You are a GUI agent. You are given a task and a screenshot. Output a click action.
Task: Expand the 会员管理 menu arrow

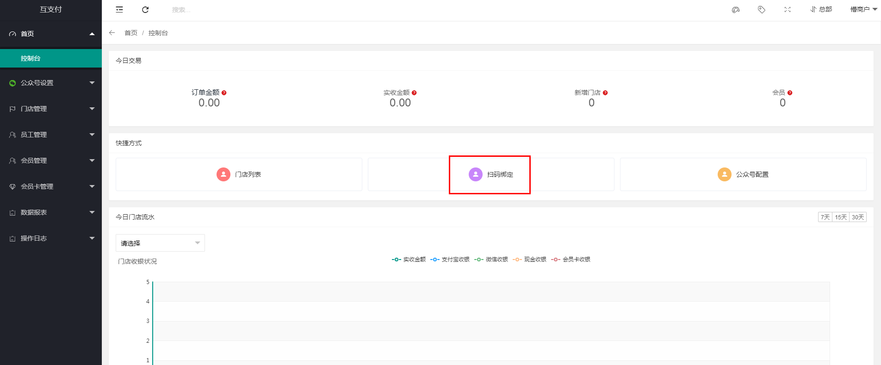92,161
